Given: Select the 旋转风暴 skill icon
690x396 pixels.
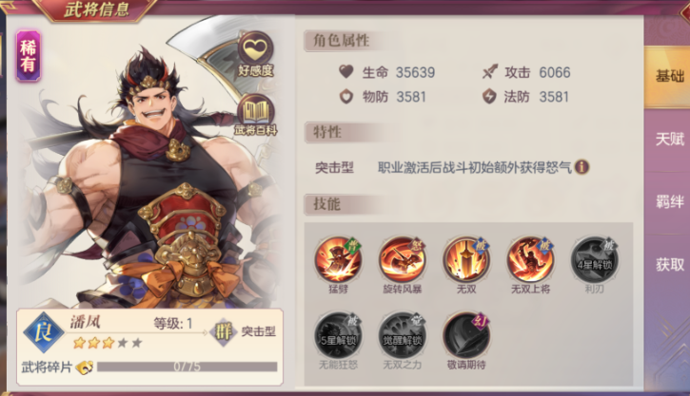Looking at the screenshot, I should [x=403, y=260].
